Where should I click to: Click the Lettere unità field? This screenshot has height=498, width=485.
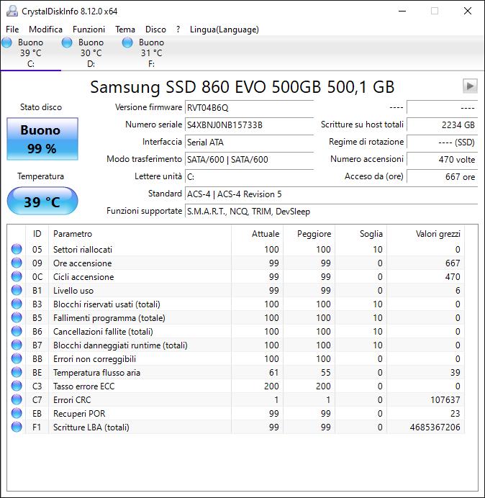coord(249,176)
